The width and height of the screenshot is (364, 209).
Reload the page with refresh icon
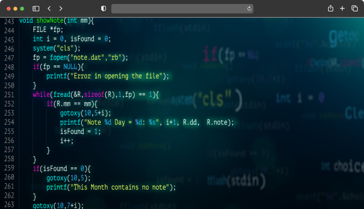249,9
